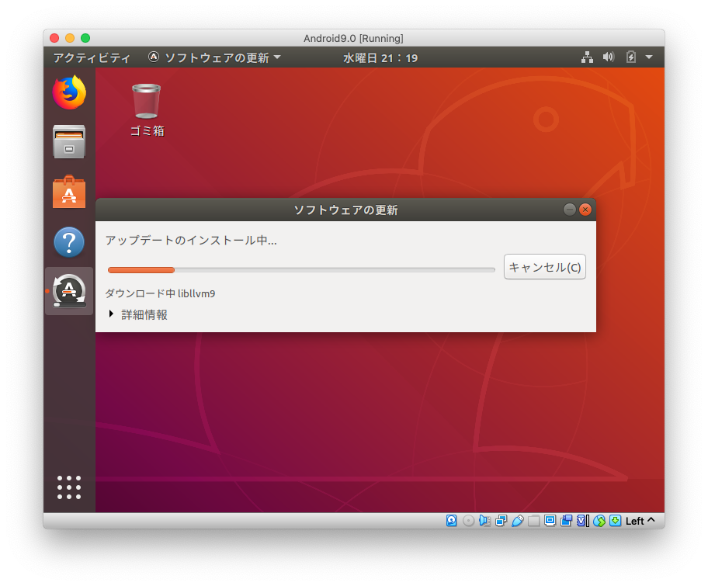This screenshot has width=708, height=586.
Task: Open the ソフトウェアの更新 app menu
Action: click(x=214, y=57)
